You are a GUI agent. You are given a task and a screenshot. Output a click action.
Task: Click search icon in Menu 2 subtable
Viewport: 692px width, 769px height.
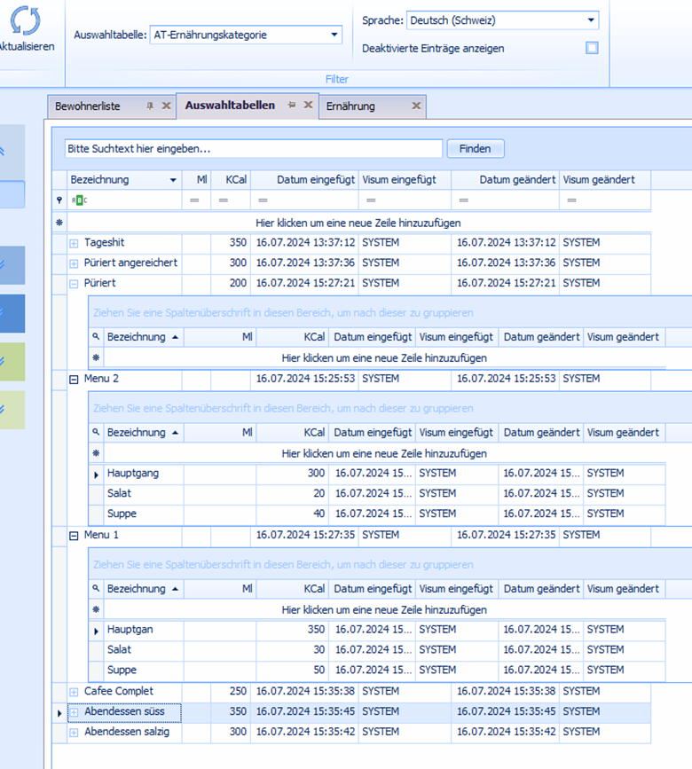pos(96,433)
